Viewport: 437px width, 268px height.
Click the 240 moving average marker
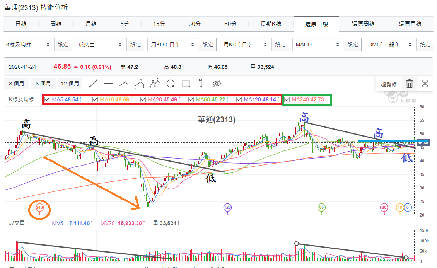tap(39, 207)
